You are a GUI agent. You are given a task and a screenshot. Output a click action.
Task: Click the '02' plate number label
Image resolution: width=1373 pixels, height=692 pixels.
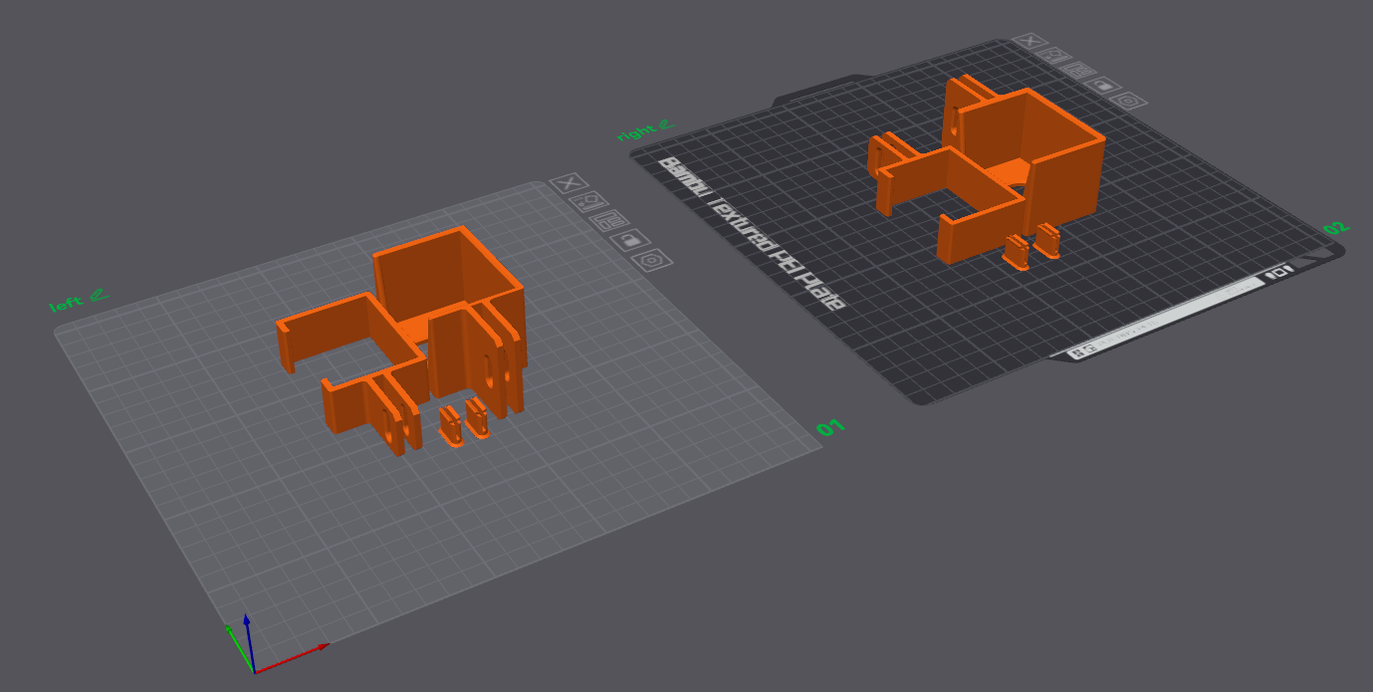point(1334,227)
